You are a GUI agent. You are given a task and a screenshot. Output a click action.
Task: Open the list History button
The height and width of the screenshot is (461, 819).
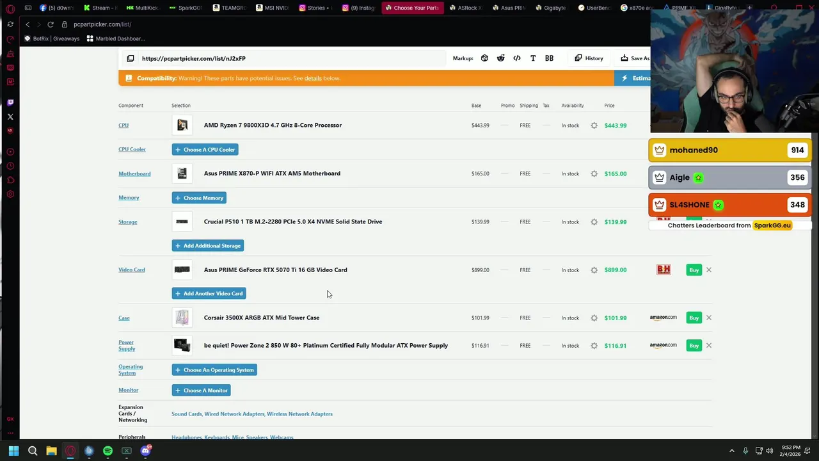click(x=589, y=58)
